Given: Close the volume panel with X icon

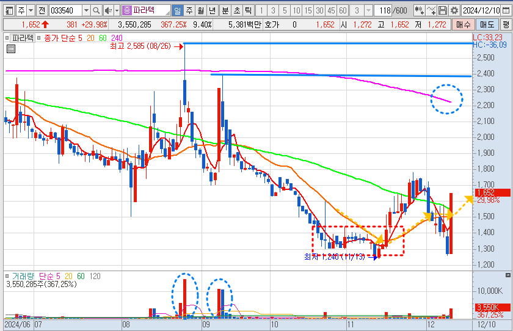Looking at the screenshot, I should click(508, 275).
